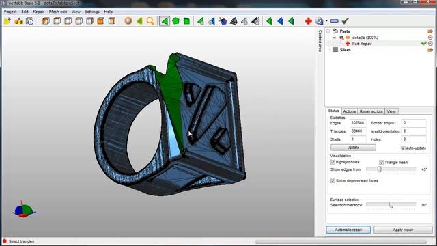
Task: Click the blue repair script toolbar icon
Action: coord(320,21)
